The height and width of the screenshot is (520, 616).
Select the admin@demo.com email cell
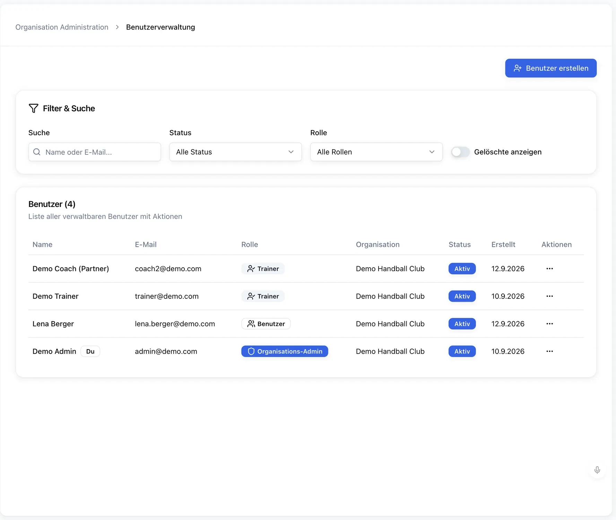pyautogui.click(x=166, y=351)
